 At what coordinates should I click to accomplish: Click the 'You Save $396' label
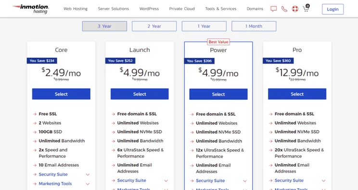click(199, 61)
